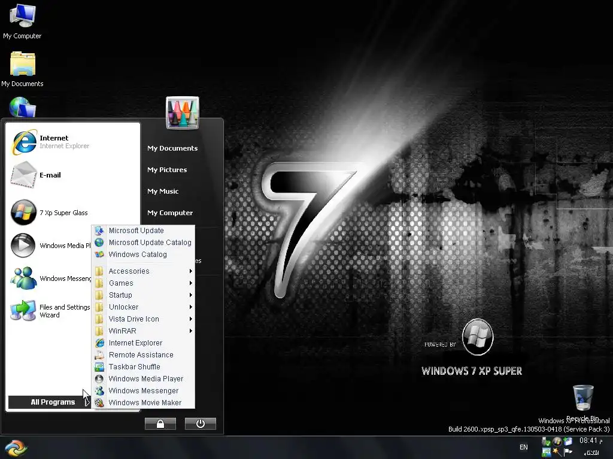Open Remote Assistance
Screen dimensions: 613x459
coord(143,355)
